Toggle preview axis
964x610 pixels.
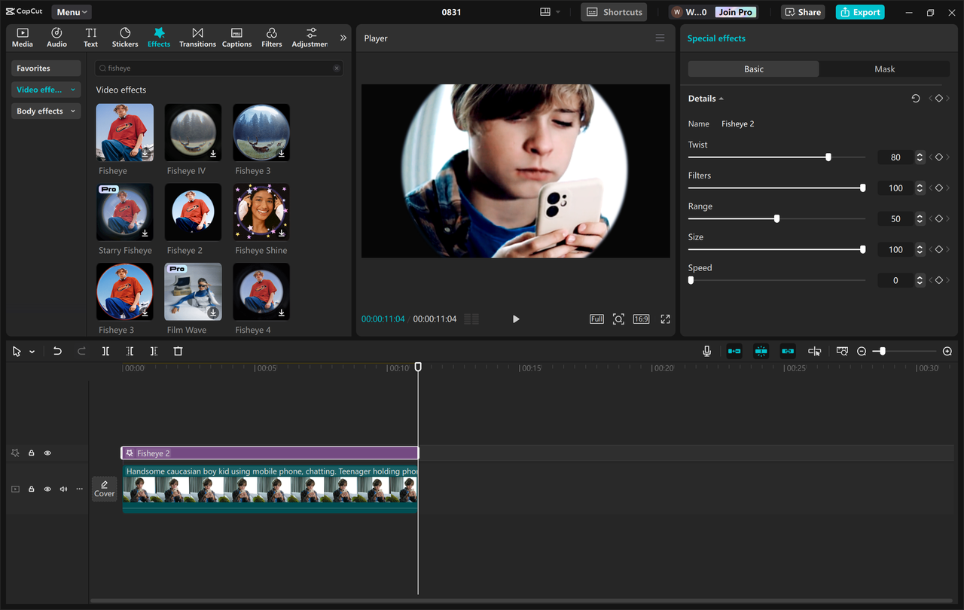point(814,352)
